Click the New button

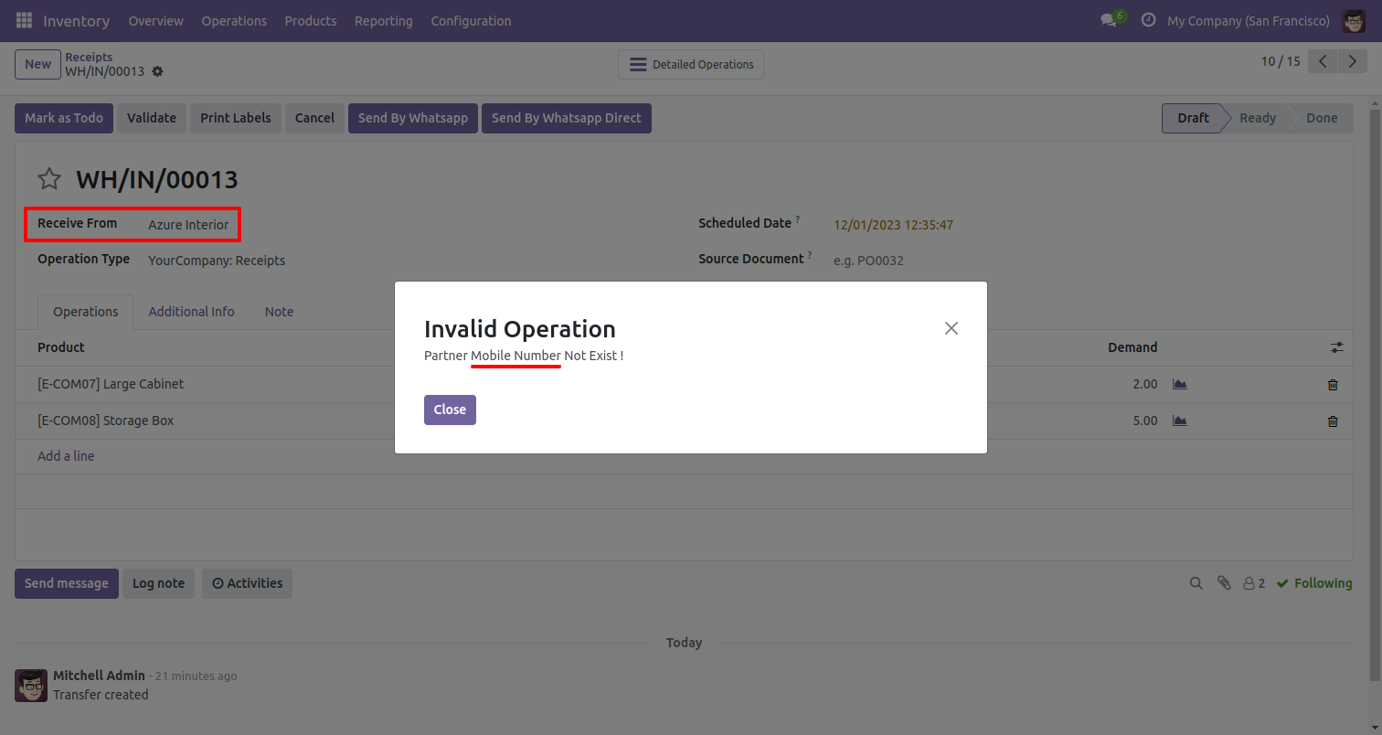37,64
